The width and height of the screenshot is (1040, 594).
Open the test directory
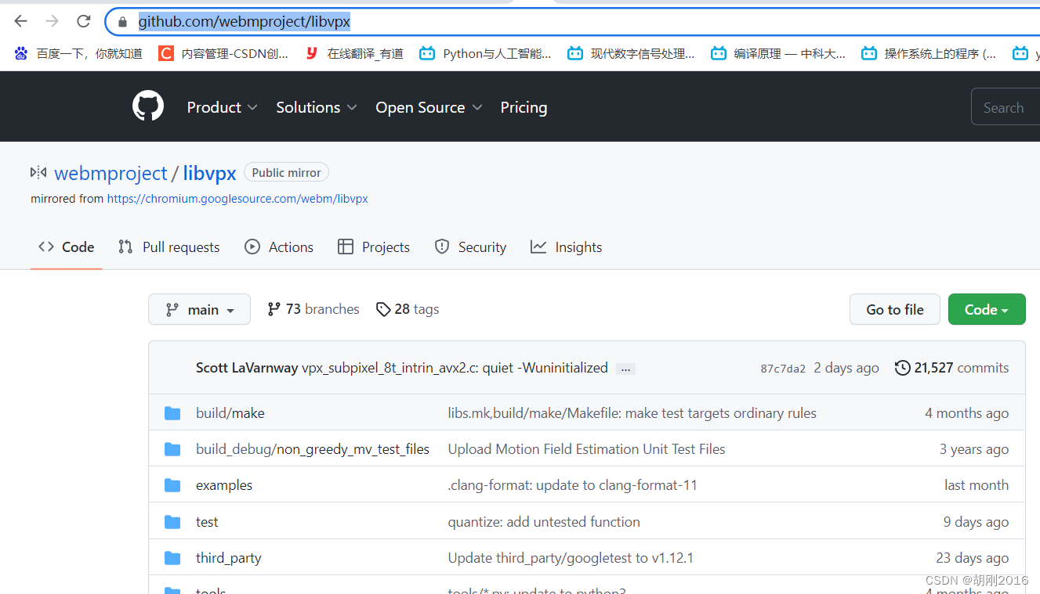[207, 522]
